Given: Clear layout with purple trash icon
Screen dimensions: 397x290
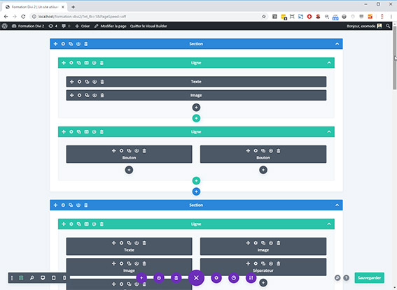Looking at the screenshot, I should pos(176,277).
